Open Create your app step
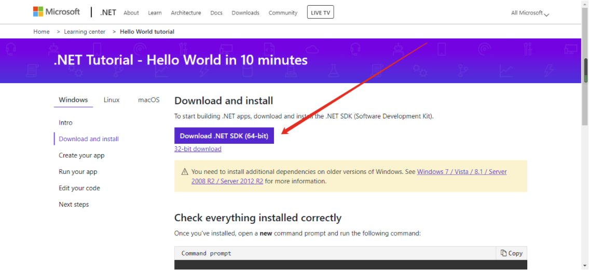 point(81,155)
